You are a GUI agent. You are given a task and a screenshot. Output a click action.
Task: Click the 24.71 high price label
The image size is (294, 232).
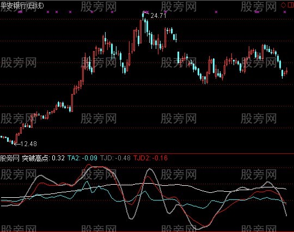pyautogui.click(x=158, y=16)
